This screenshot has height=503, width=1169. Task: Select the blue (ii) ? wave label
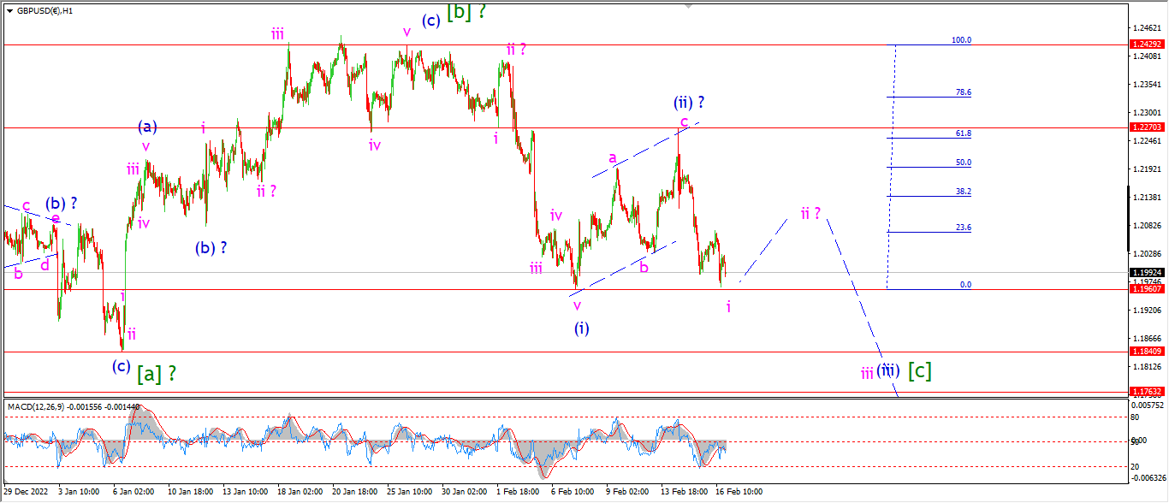coord(688,103)
